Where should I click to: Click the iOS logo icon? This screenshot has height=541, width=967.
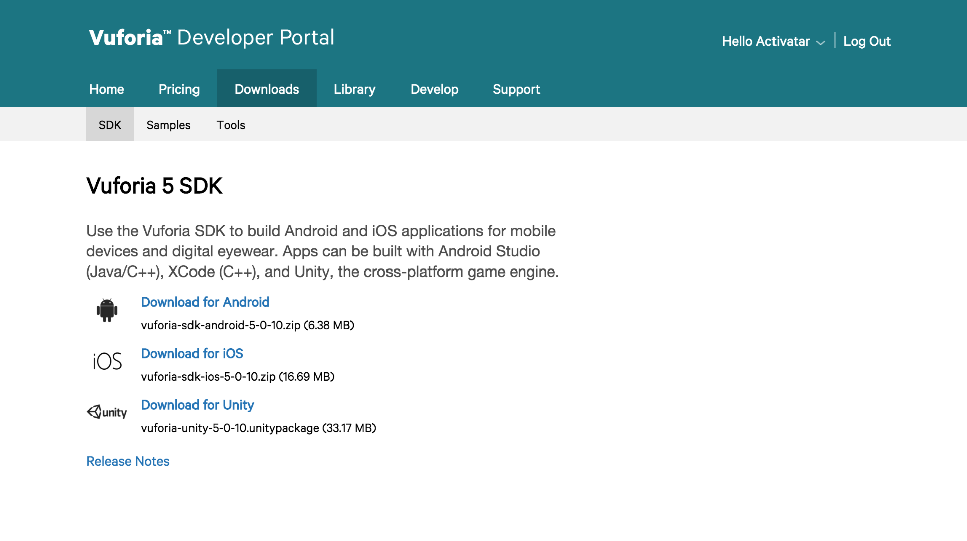[107, 361]
